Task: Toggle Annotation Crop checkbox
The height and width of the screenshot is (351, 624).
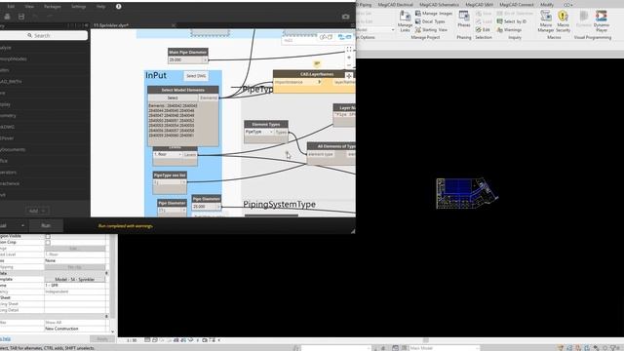Action: (48, 243)
